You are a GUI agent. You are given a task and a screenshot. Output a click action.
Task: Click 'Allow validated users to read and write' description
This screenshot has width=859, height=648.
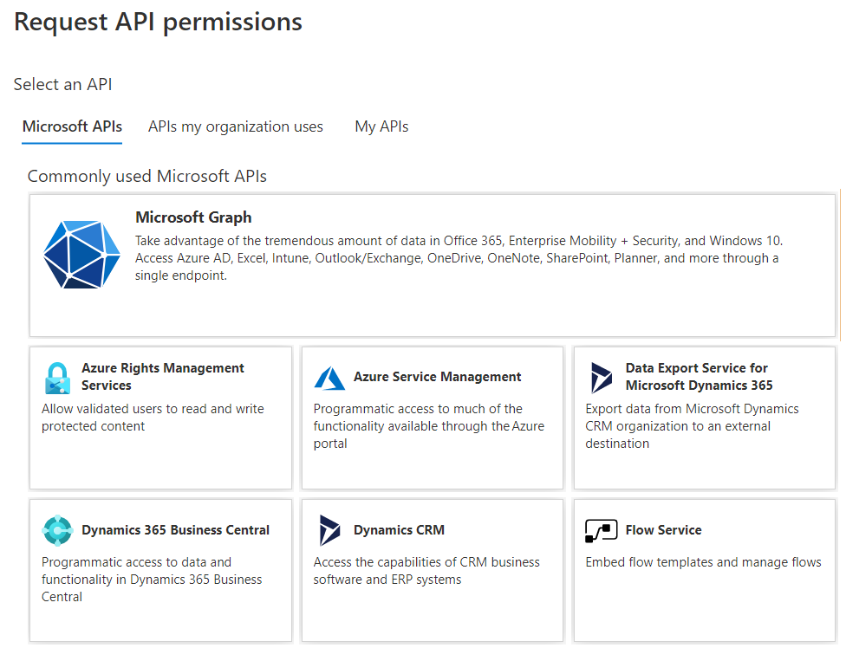point(153,418)
